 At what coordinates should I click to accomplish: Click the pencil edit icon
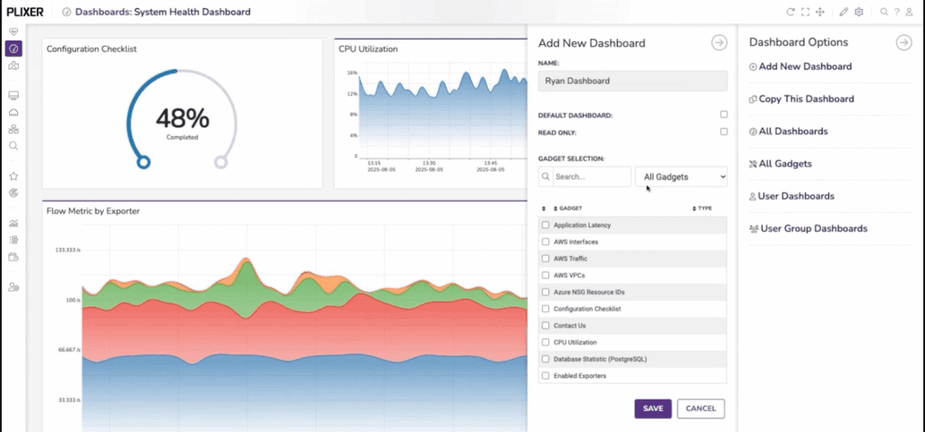pos(844,12)
